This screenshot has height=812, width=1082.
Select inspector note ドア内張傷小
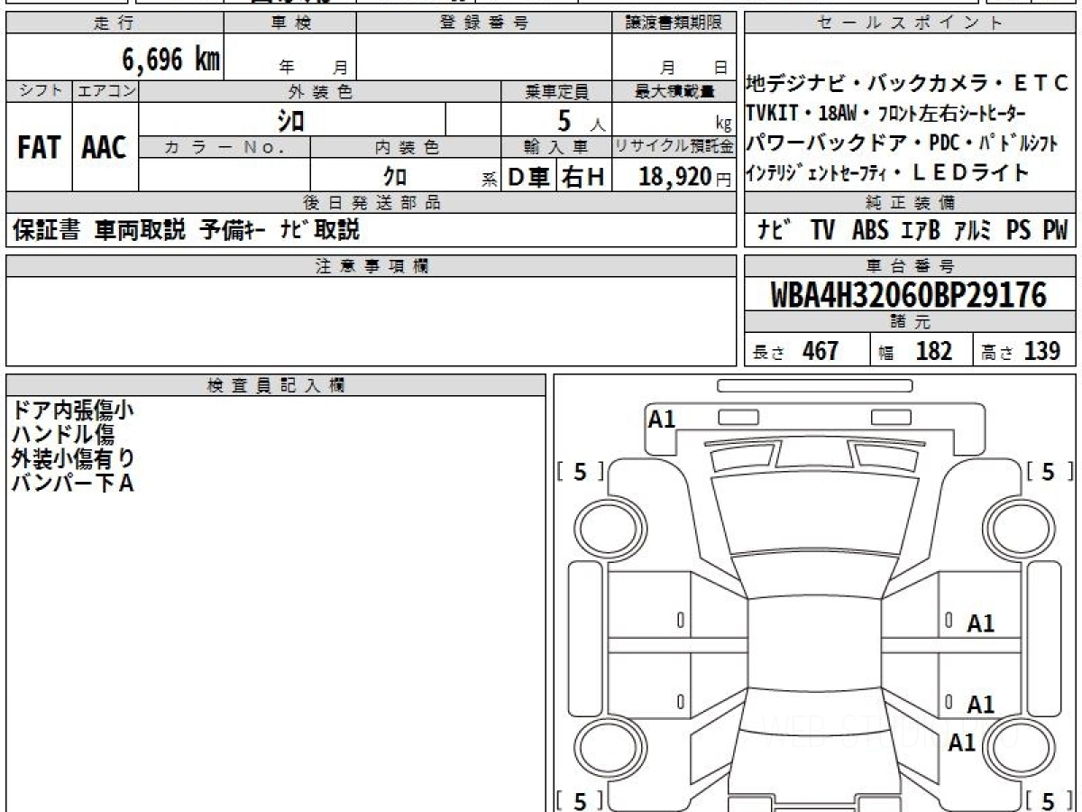(x=73, y=411)
